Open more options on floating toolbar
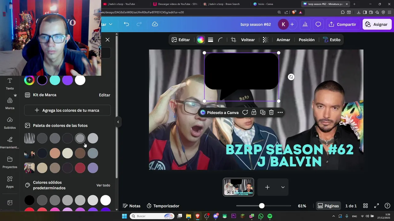394x221 pixels. click(280, 112)
